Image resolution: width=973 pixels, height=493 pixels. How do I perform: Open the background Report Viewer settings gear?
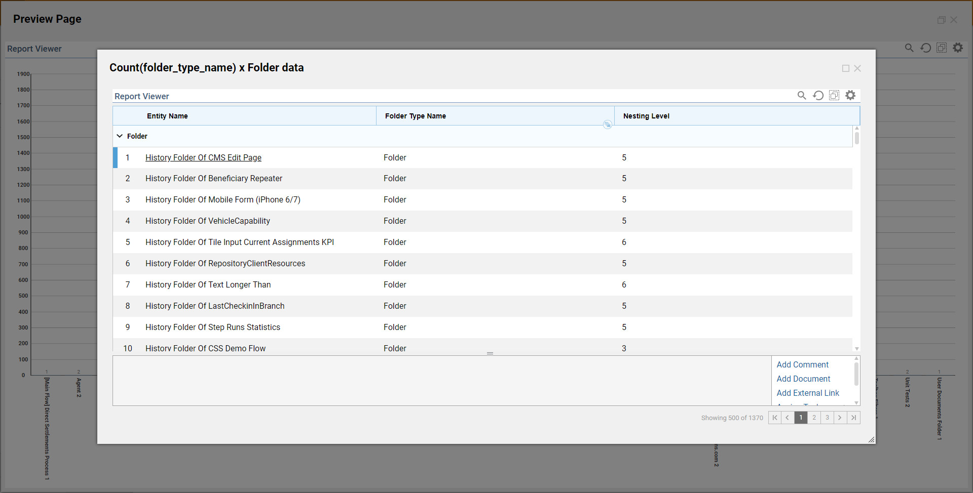tap(958, 48)
